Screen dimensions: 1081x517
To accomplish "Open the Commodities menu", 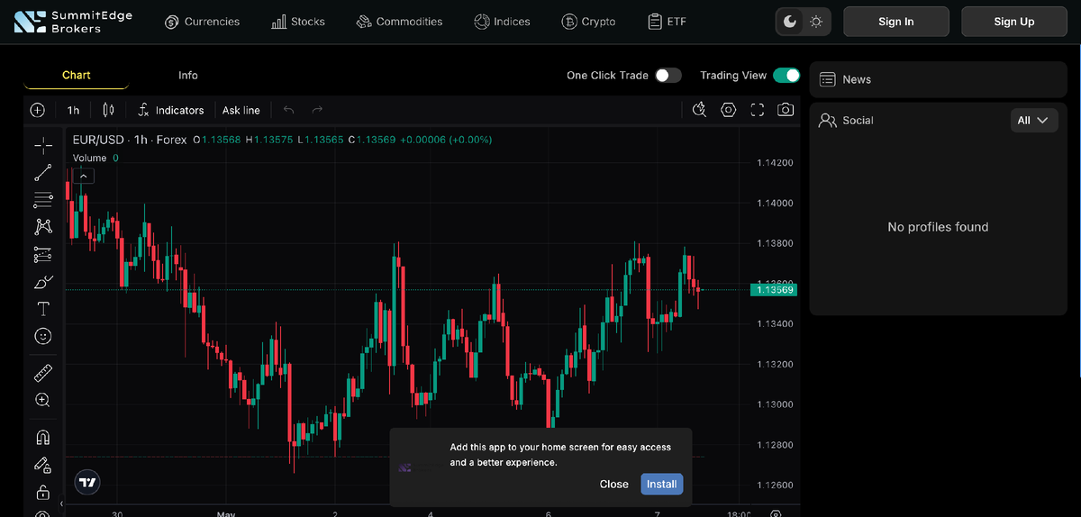I will pos(399,22).
